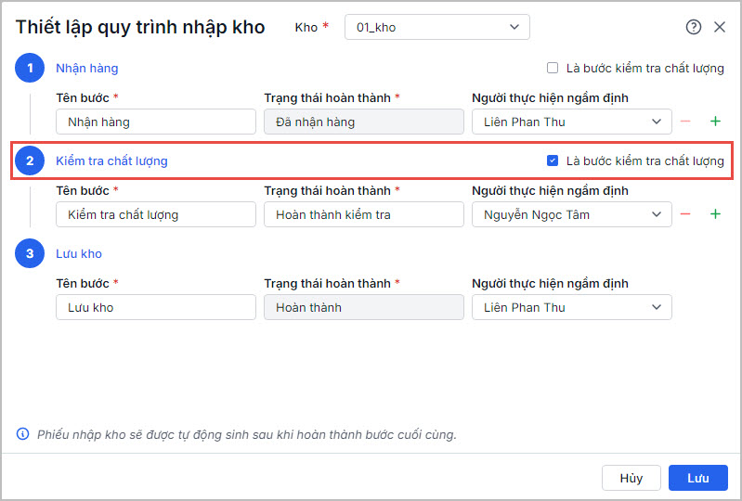742x501 pixels.
Task: Click the step 1 number circle
Action: tap(30, 68)
